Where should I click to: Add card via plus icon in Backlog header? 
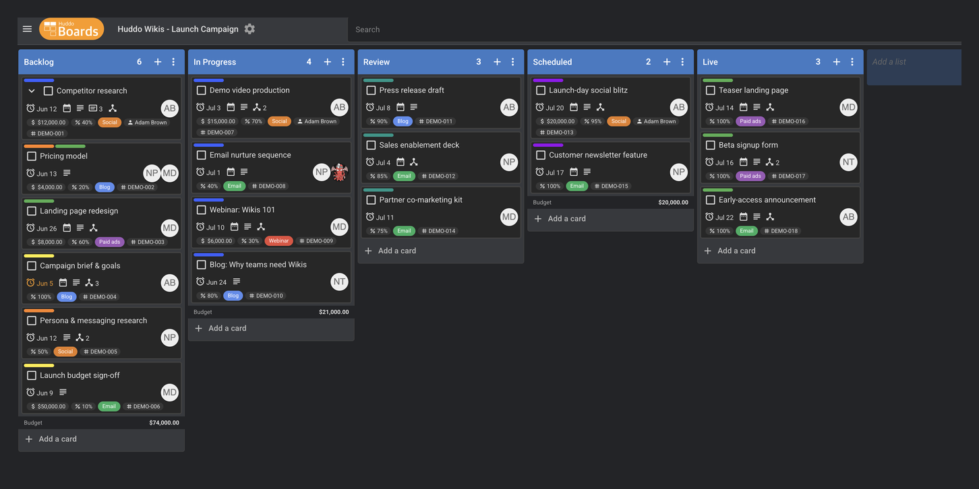coord(158,62)
